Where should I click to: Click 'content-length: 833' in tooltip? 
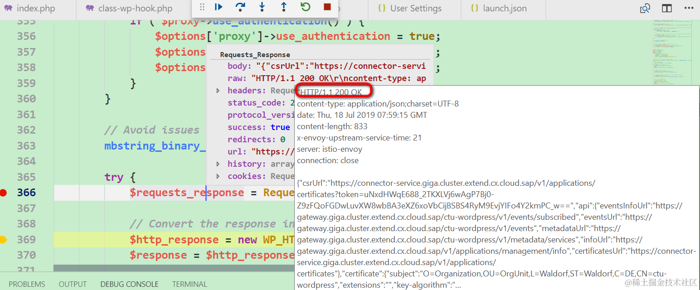pyautogui.click(x=332, y=126)
